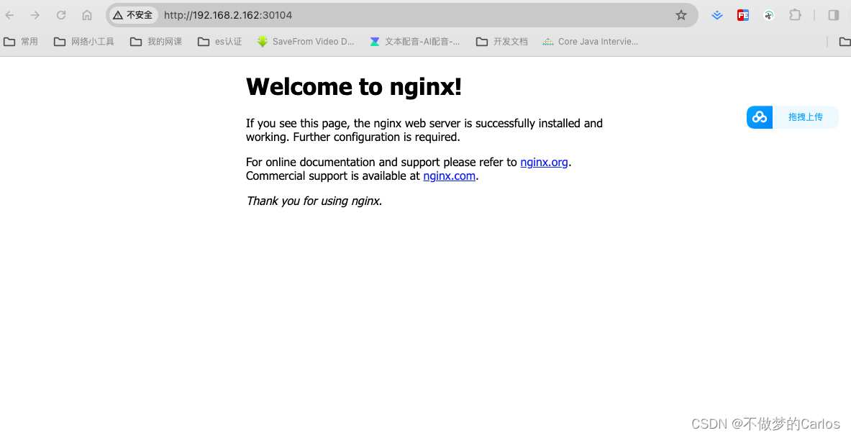Click the 不安全 security warning badge
The width and height of the screenshot is (851, 438).
tap(133, 15)
